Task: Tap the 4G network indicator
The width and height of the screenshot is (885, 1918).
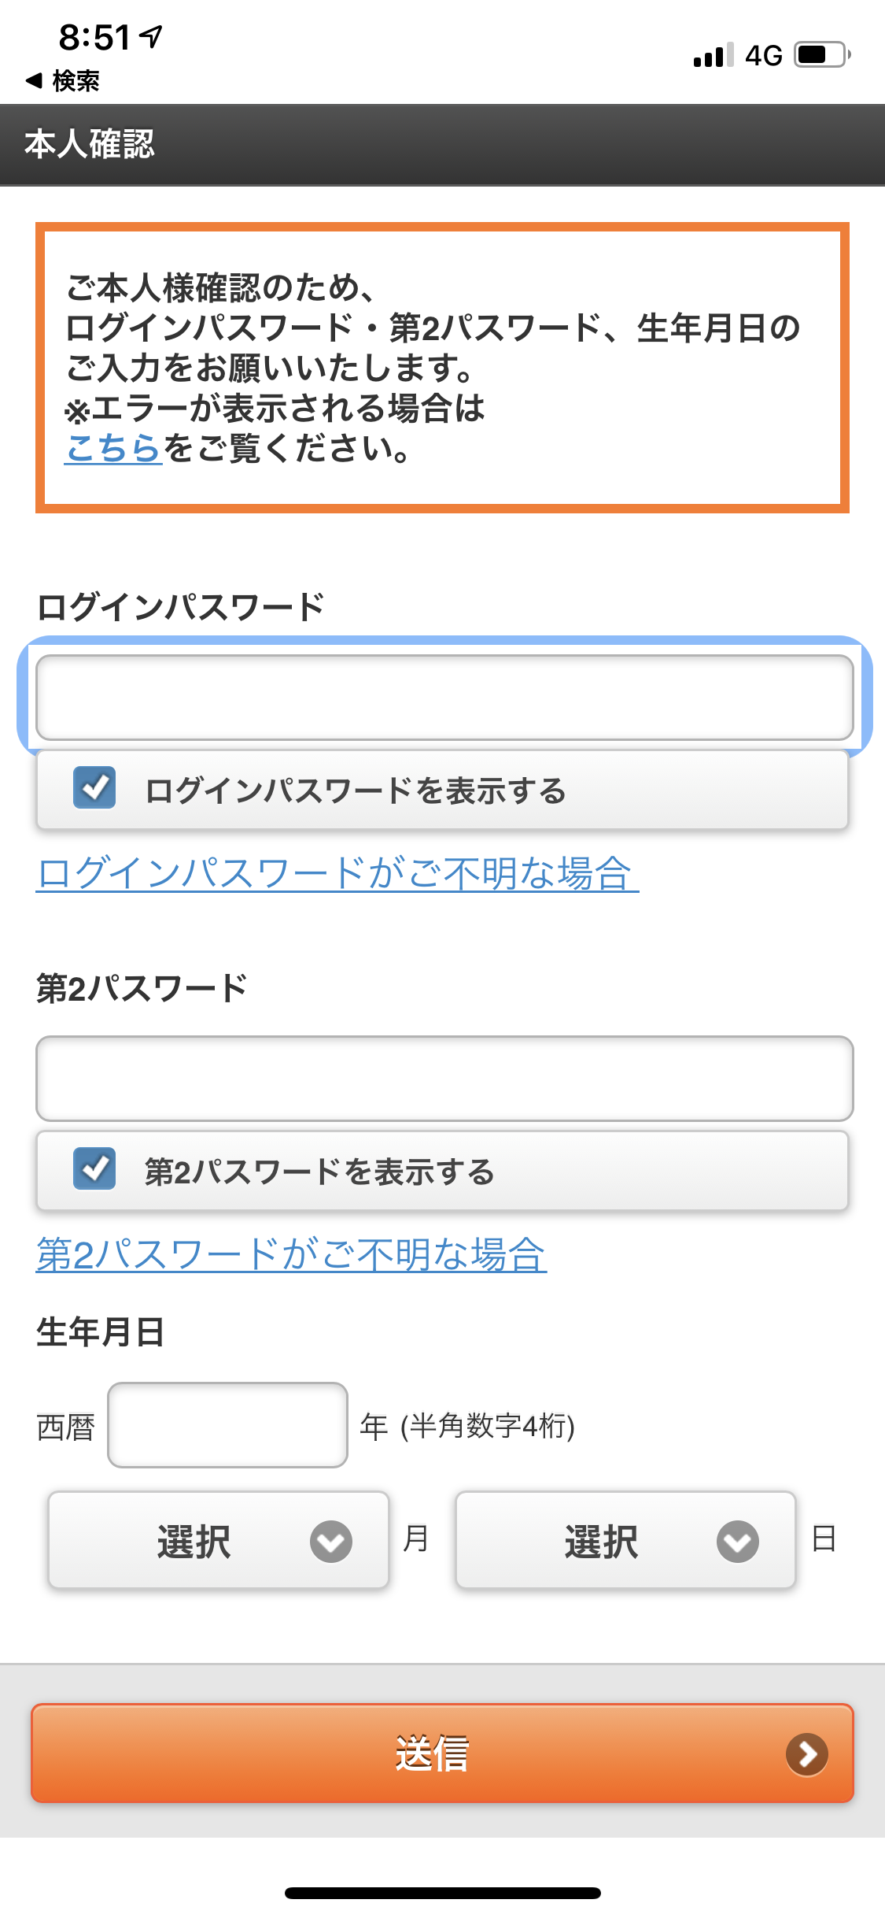Action: tap(764, 55)
